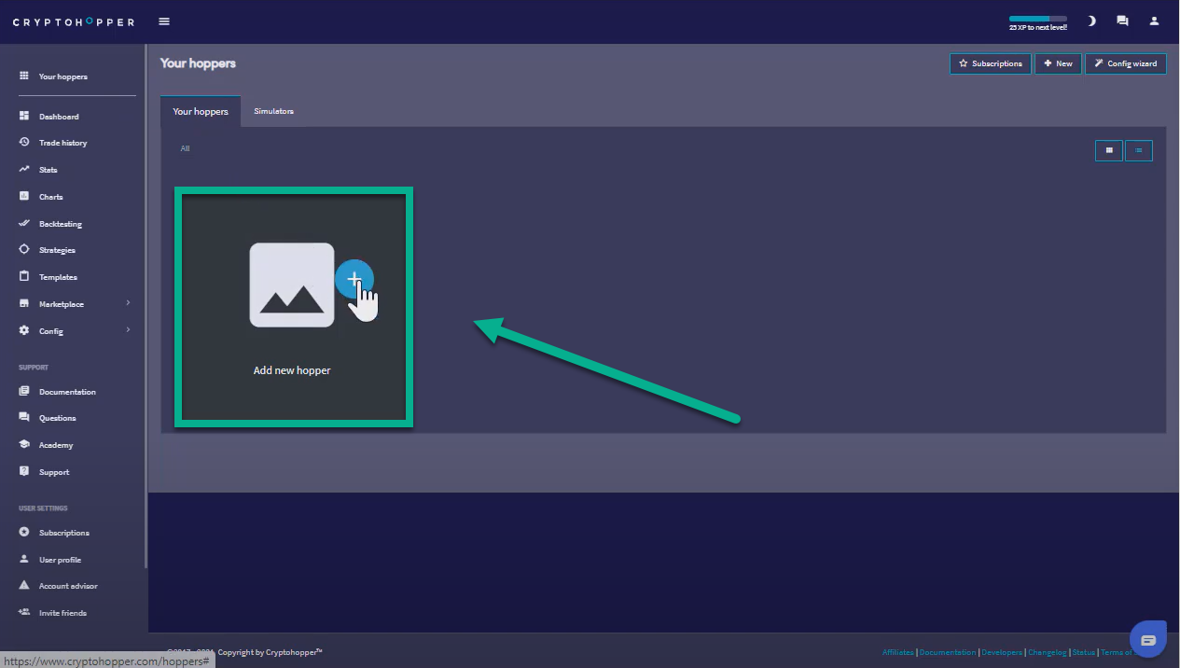
Task: Open the live chat support bubble
Action: [1147, 639]
